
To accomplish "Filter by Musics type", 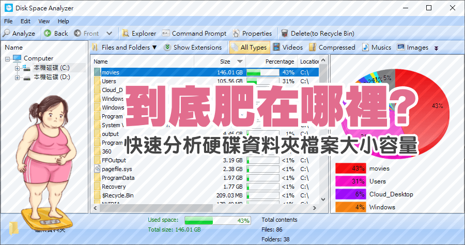I will [377, 48].
